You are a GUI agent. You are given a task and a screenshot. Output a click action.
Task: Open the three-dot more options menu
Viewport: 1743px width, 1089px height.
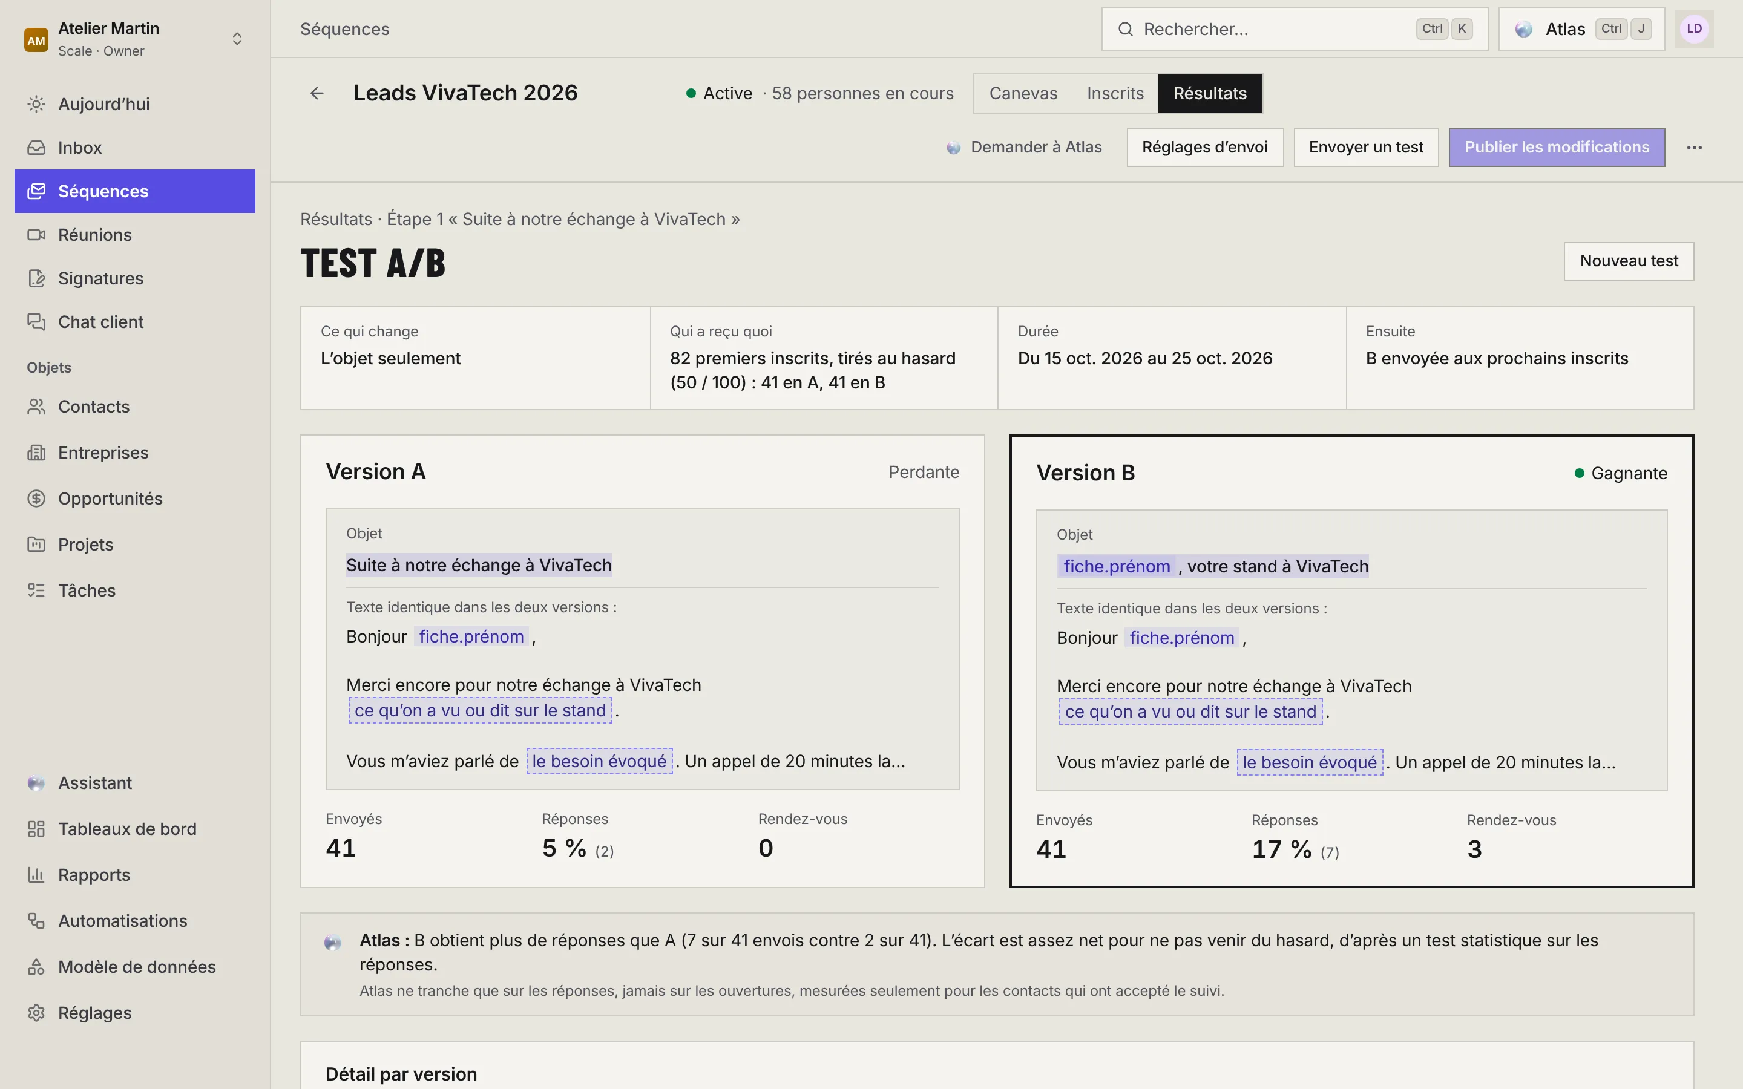point(1694,148)
